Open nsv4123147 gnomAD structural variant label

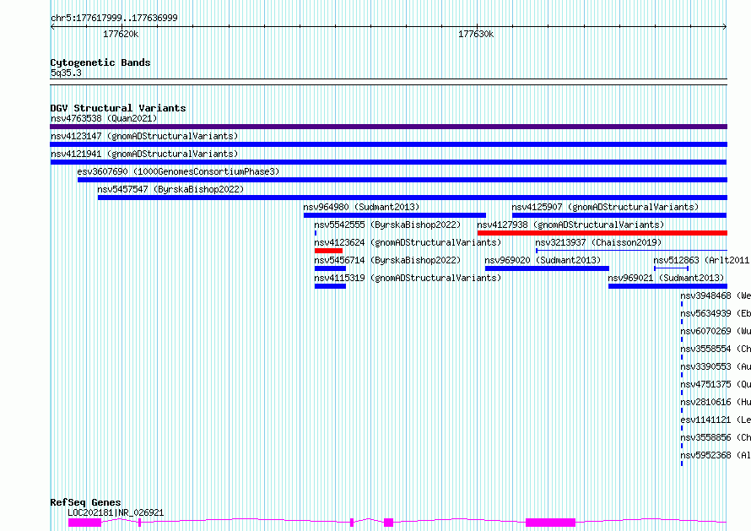coord(144,136)
